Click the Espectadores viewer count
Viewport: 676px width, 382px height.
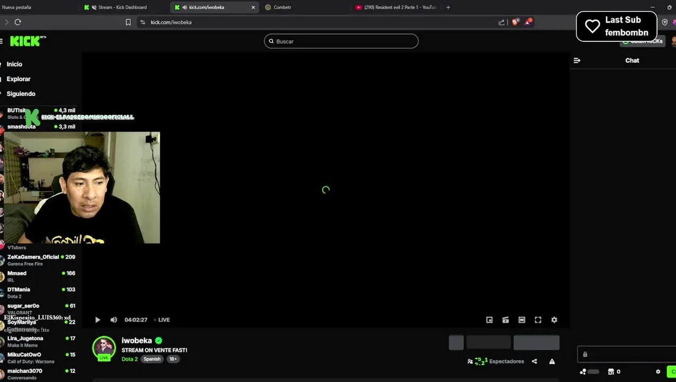point(496,361)
